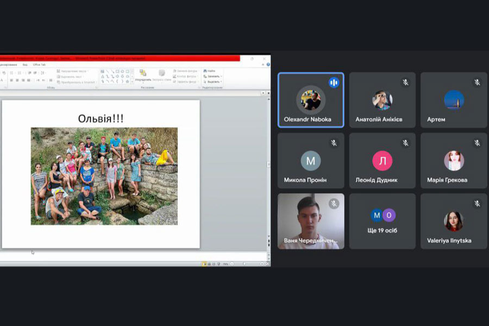The image size is (489, 326).
Task: Click the muted mic icon on Микола Пронін's tile
Action: tap(334, 143)
